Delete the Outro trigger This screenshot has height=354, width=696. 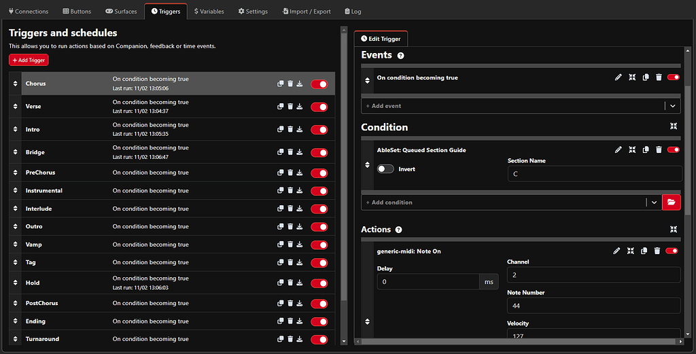290,226
